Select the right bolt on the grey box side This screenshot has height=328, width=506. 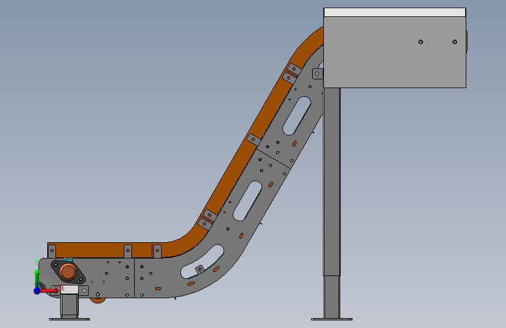click(x=455, y=42)
